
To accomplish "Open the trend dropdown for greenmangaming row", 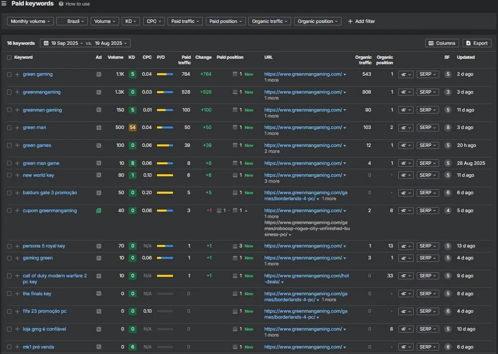I will pos(406,92).
